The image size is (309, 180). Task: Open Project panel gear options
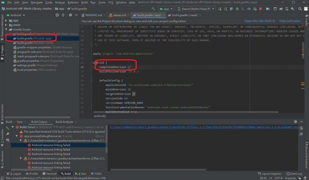(x=70, y=15)
